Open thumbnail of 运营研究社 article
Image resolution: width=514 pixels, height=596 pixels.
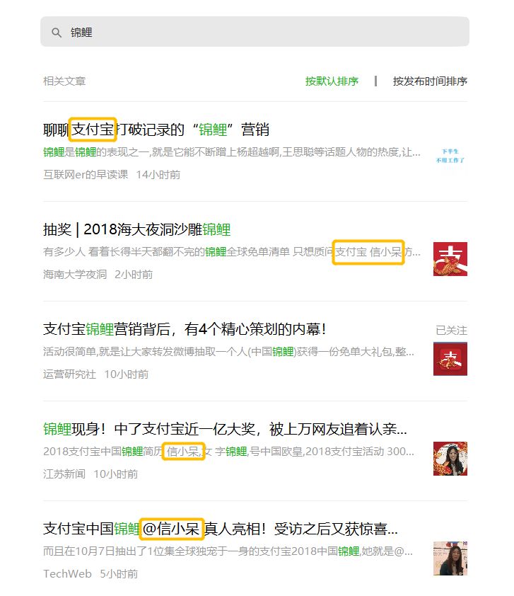click(450, 359)
